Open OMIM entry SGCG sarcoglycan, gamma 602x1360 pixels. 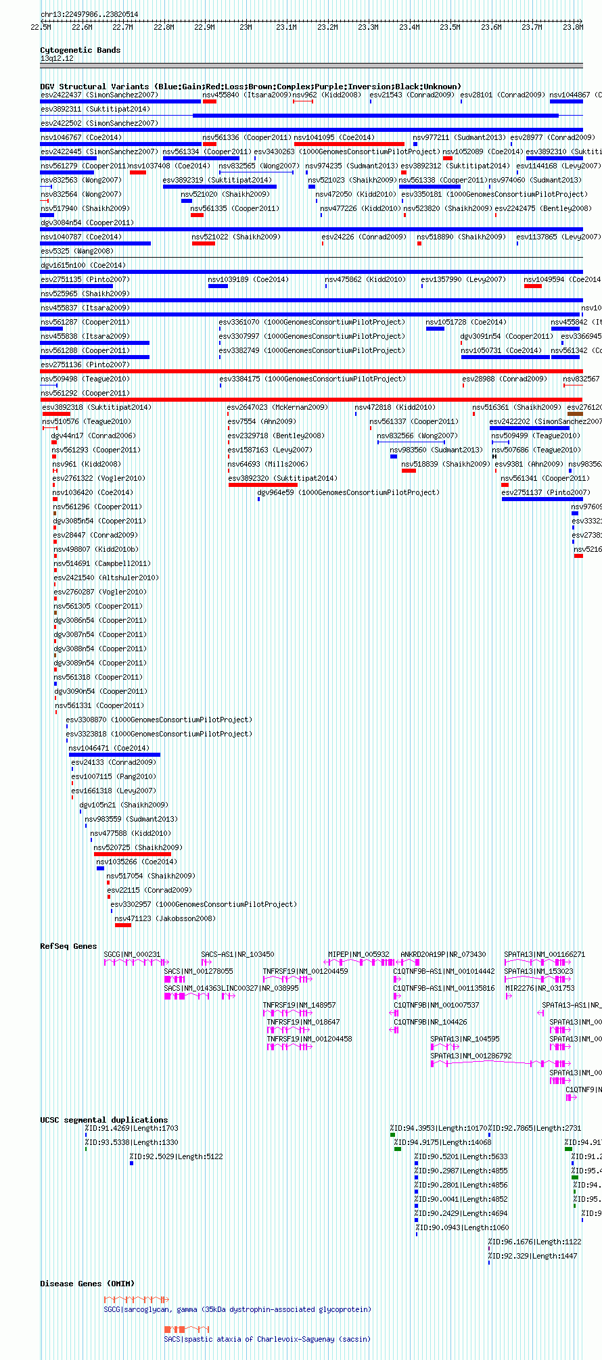237,1309
